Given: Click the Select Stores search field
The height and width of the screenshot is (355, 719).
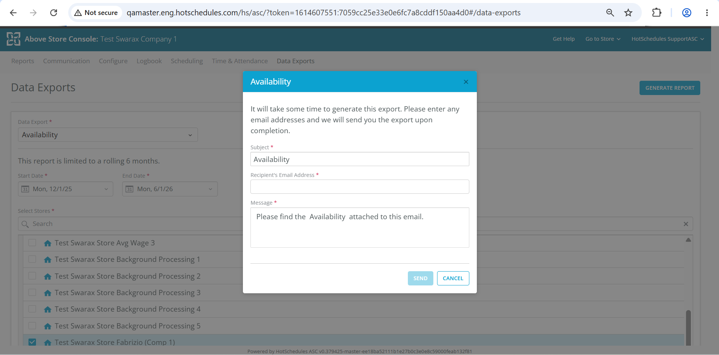Looking at the screenshot, I should click(355, 224).
